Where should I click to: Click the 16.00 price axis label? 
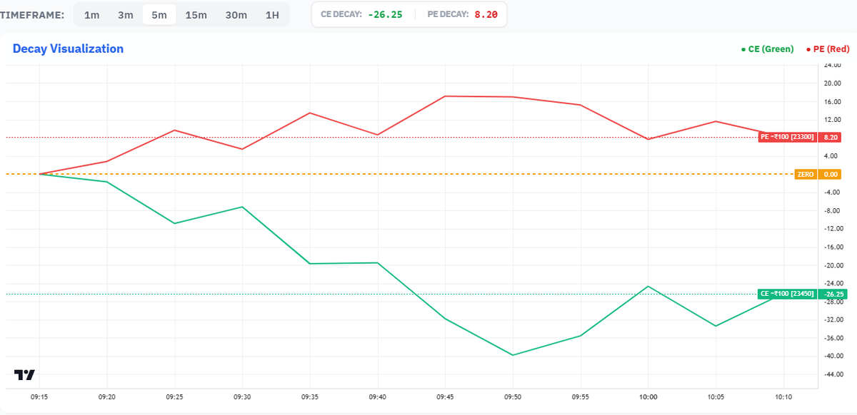[x=833, y=101]
